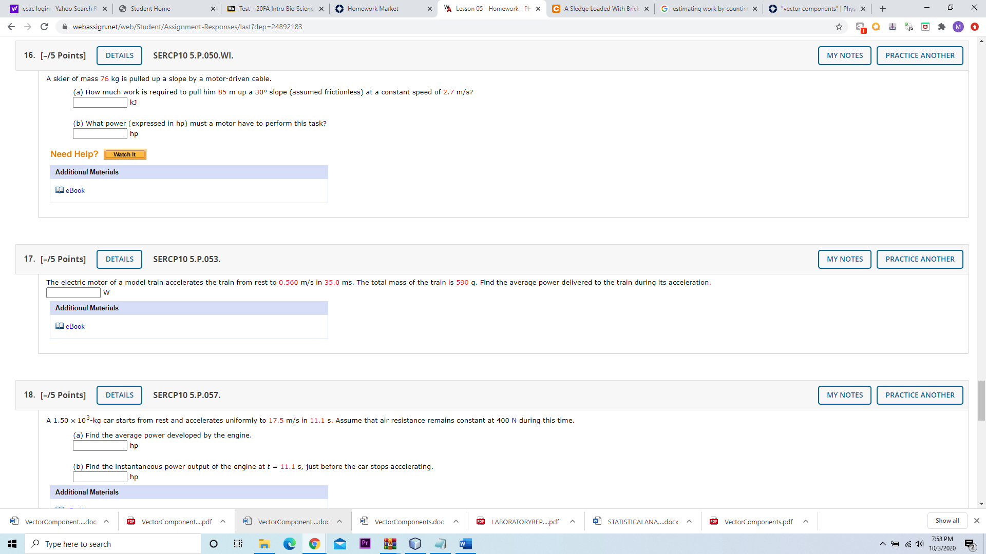Open the Microsoft Edge taskbar icon
The image size is (986, 554).
tap(290, 544)
